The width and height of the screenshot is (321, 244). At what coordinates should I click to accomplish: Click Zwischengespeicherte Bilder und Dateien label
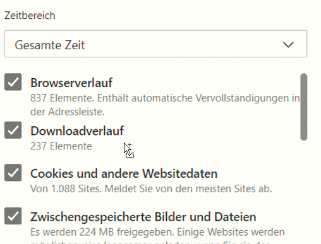[143, 217]
